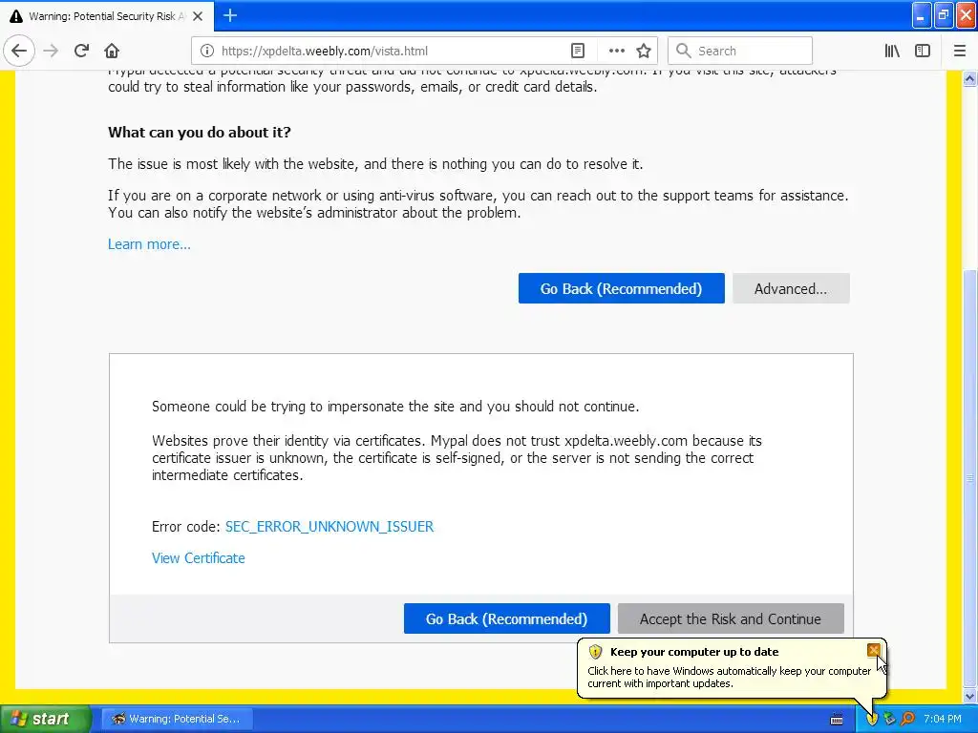Reload the current page
978x733 pixels.
(x=81, y=51)
